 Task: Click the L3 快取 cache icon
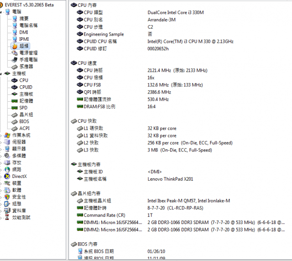click(x=80, y=150)
